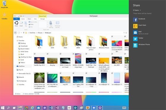Open the recent locations dropdown arrow
166x110 pixels.
click(x=21, y=33)
